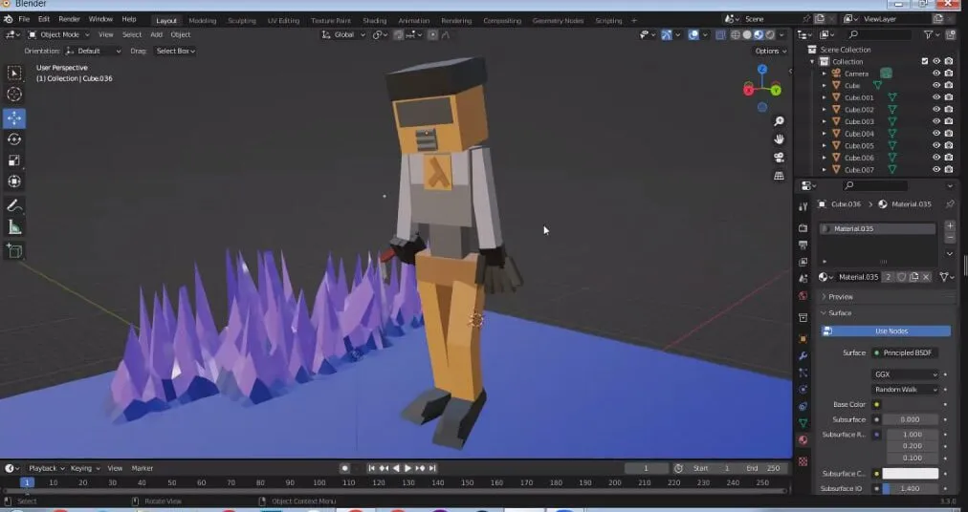Open the Output properties tab
The image size is (968, 512).
[x=803, y=245]
